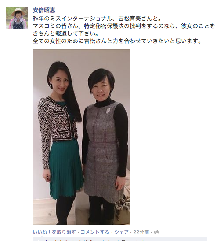Click the first line mentioning 吉松育美さん
Image resolution: width=224 pixels, height=241 pixels.
click(97, 19)
